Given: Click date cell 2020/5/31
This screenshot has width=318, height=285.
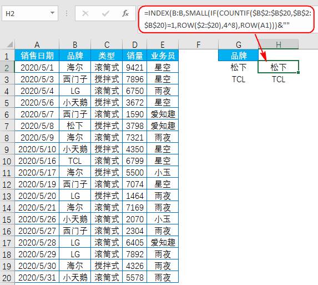Looking at the screenshot, I should pos(37,277).
